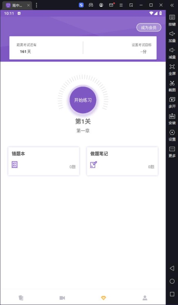The image size is (178, 305).
Task: Switch to the diamond VIP tab
Action: tap(104, 298)
